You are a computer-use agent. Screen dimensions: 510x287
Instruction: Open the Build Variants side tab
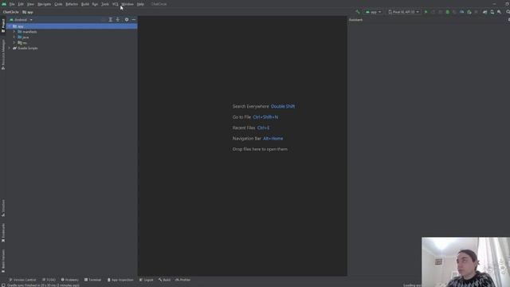3,261
